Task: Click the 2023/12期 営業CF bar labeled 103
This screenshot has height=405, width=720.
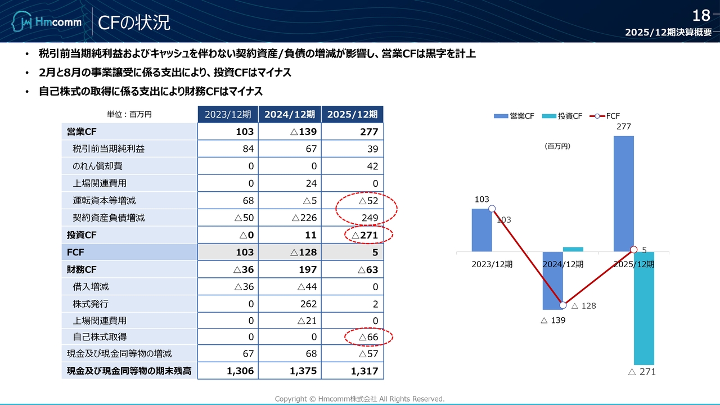Action: click(x=481, y=229)
